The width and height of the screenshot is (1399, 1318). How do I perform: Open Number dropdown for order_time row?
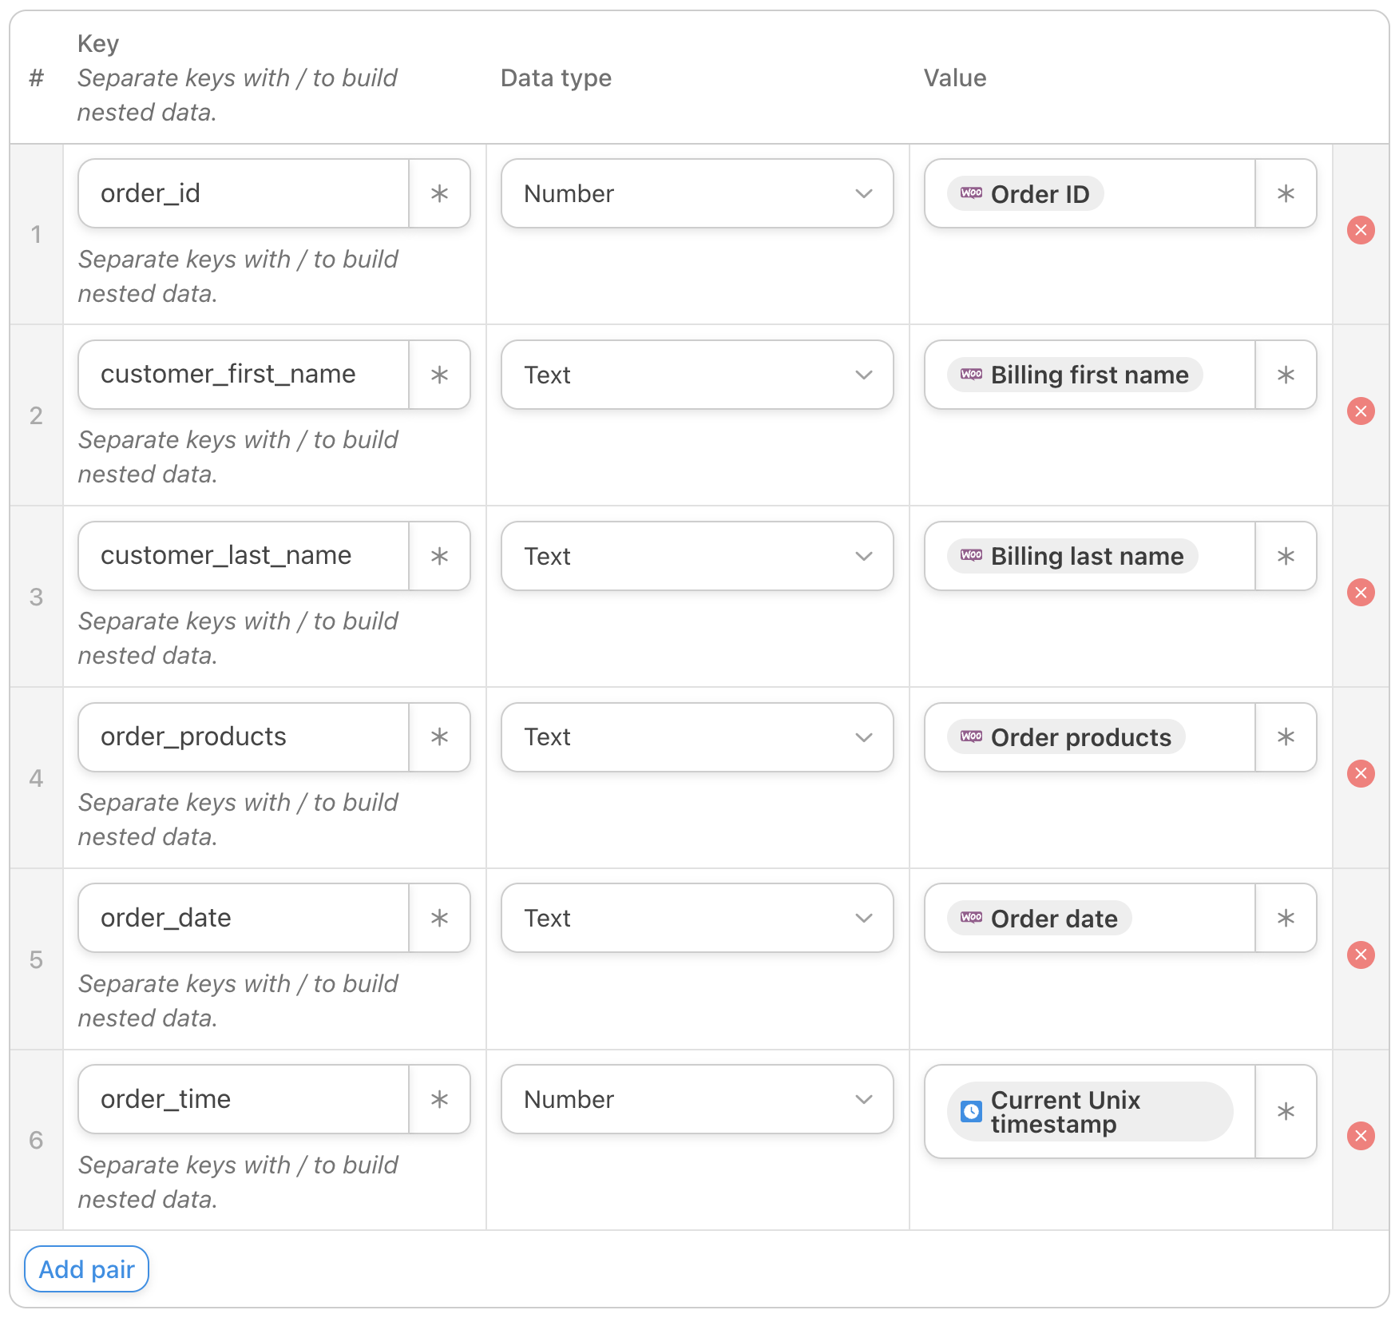pyautogui.click(x=696, y=1099)
